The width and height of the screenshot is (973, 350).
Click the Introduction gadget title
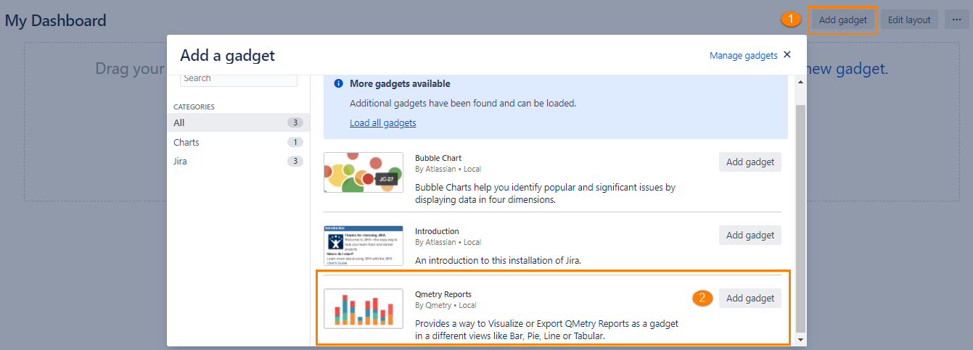[x=437, y=231]
